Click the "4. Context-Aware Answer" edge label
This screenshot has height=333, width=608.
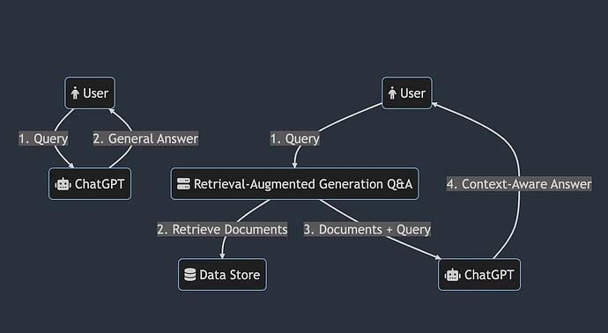pyautogui.click(x=519, y=184)
